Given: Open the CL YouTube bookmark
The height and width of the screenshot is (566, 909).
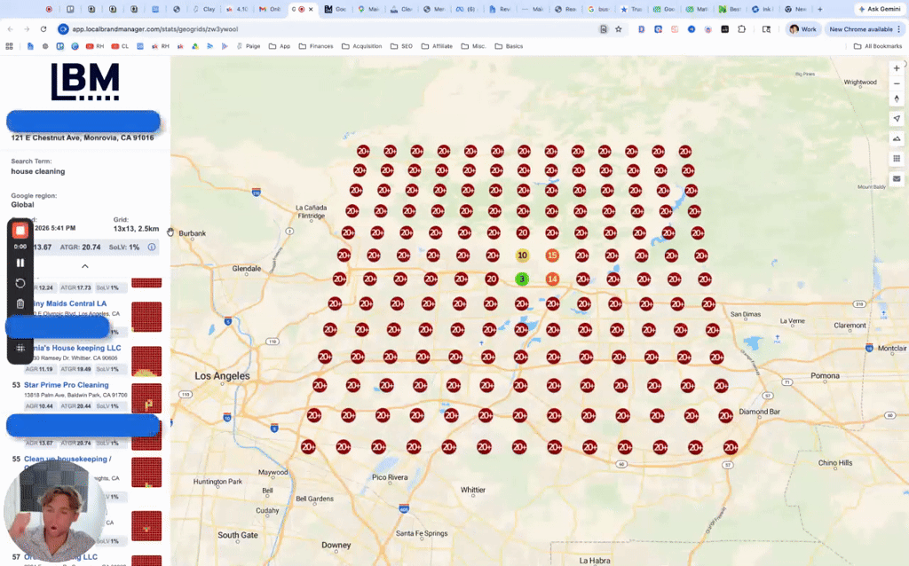Looking at the screenshot, I should pos(120,46).
